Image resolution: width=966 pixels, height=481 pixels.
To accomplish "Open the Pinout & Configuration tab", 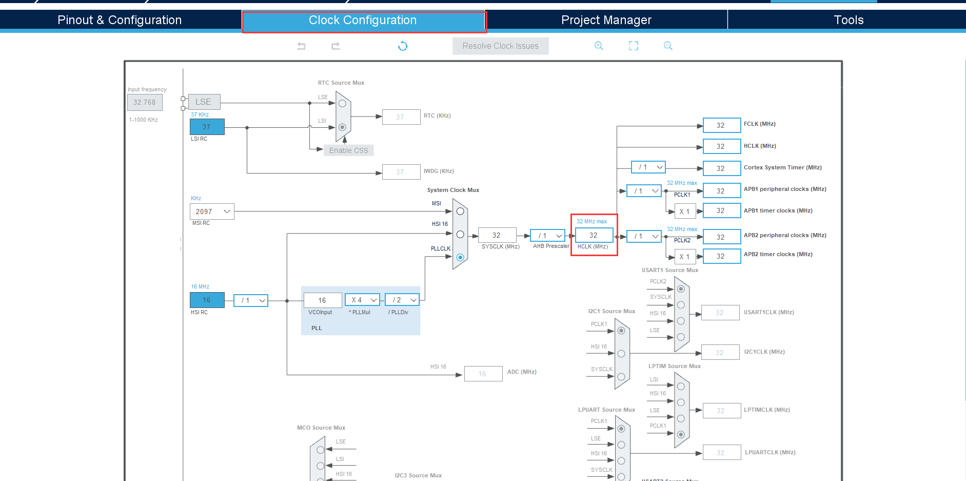I will coord(120,20).
